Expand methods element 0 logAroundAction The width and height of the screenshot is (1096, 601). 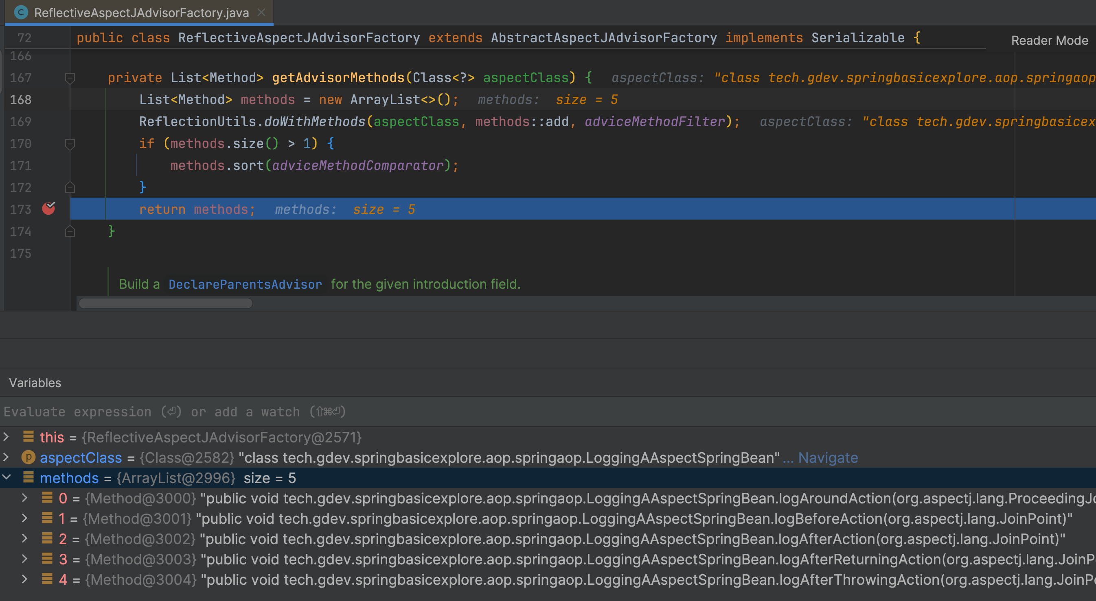[25, 498]
